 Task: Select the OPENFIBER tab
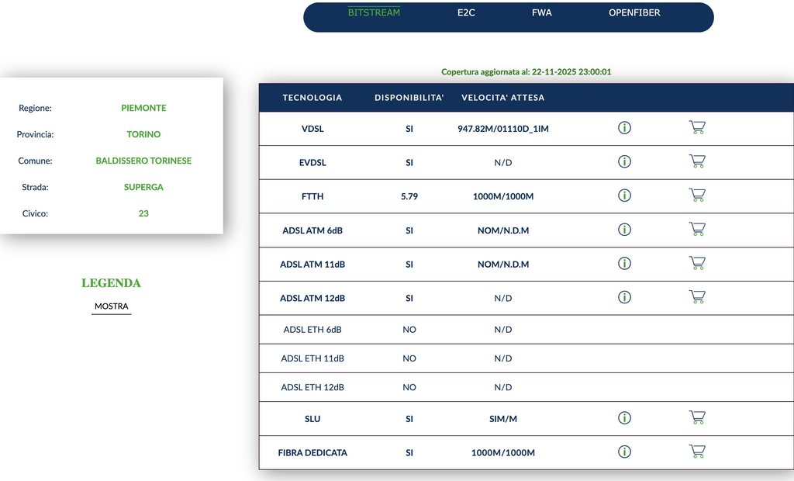click(x=634, y=12)
